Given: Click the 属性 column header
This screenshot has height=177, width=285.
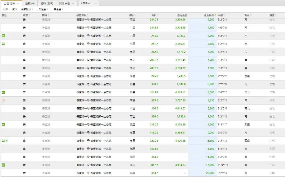Looking at the screenshot, I should click(4, 16).
